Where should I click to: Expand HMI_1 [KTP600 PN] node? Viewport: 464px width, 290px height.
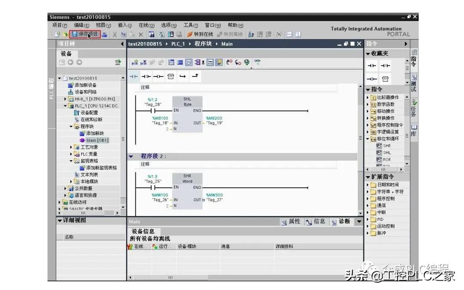click(65, 99)
